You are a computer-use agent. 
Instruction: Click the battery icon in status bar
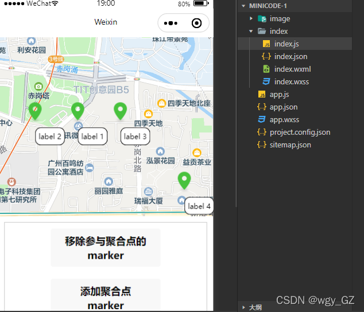click(201, 3)
